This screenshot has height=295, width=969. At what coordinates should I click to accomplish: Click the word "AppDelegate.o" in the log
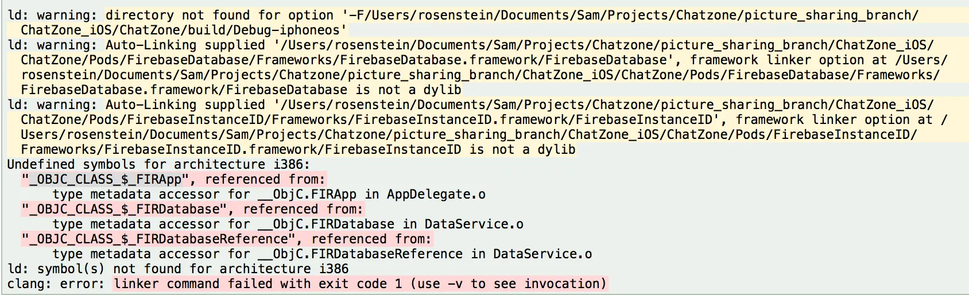[x=436, y=195]
